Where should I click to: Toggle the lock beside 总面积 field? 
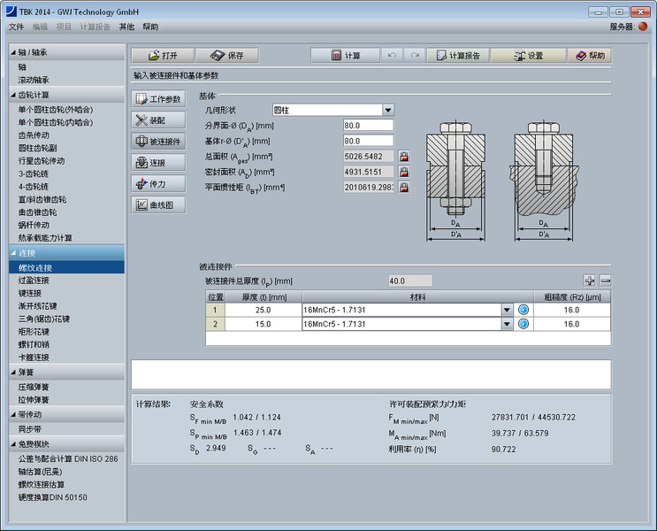(x=404, y=157)
